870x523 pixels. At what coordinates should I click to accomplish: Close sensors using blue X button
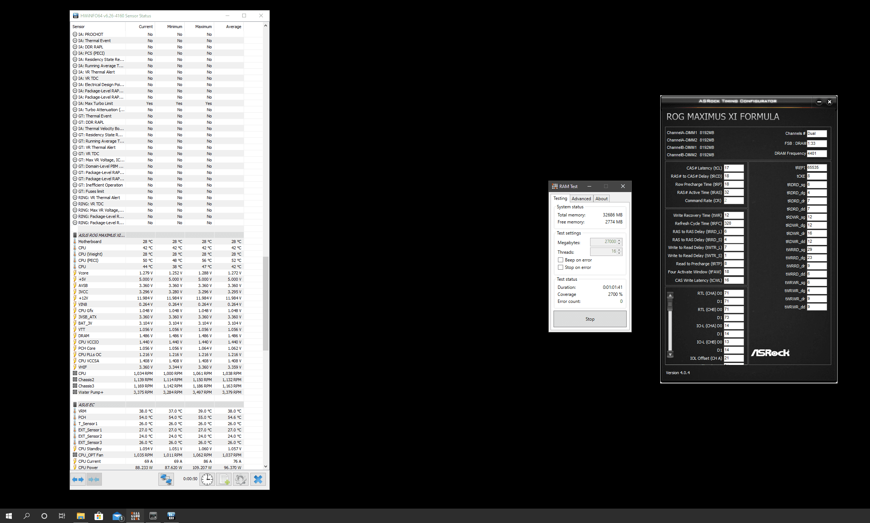click(x=258, y=479)
